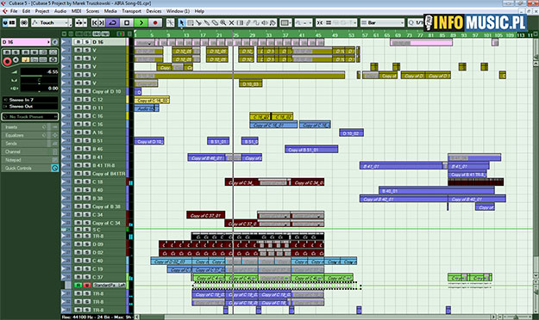Select the Line tool
The height and width of the screenshot is (320, 539).
(x=256, y=22)
